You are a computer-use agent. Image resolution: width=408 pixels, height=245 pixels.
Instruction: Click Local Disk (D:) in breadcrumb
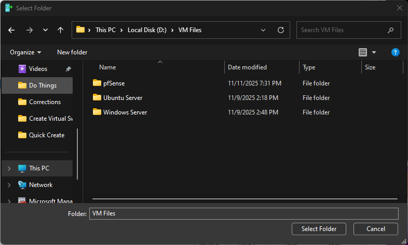(147, 30)
